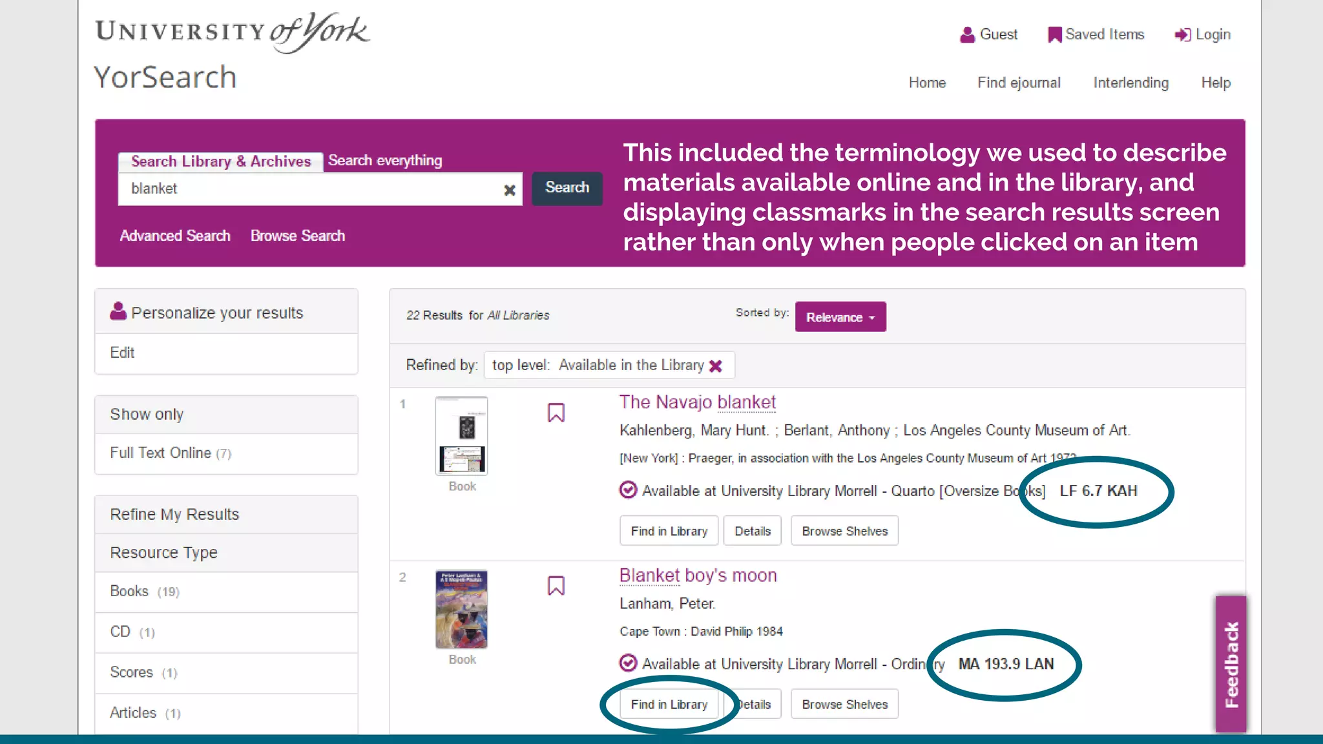
Task: Click the Login text link
Action: 1213,34
